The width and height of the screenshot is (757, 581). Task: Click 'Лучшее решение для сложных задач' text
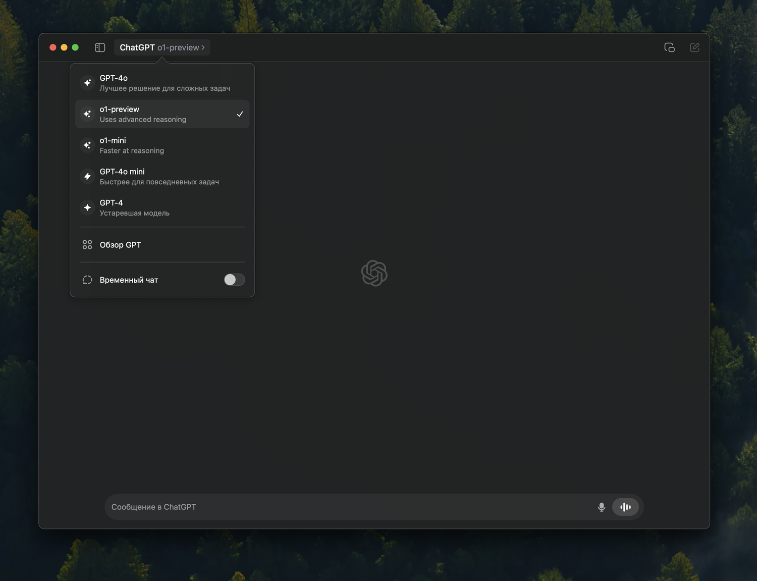(x=165, y=88)
